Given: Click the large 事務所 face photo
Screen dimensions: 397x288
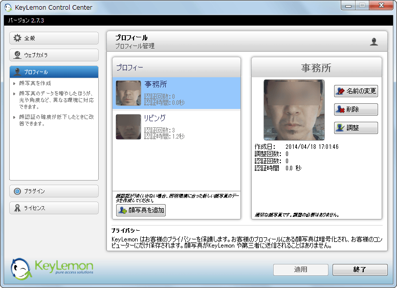Looking at the screenshot, I should [294, 110].
